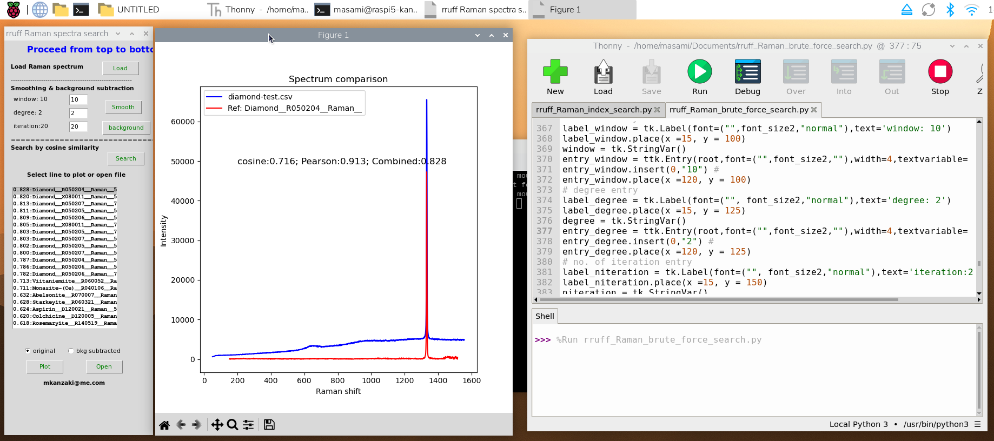Click the iteration entry field
This screenshot has width=994, height=441.
[78, 126]
